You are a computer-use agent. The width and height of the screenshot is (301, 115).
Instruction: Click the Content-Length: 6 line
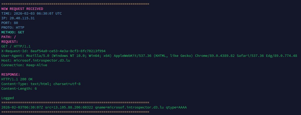click(x=19, y=88)
